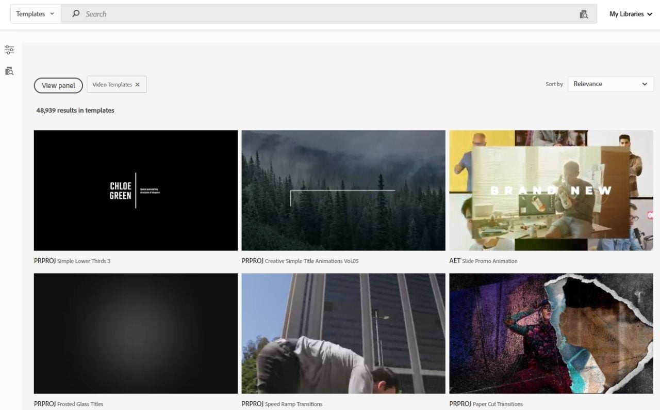Click the visual search camera icon
Viewport: 660px width, 410px height.
584,14
